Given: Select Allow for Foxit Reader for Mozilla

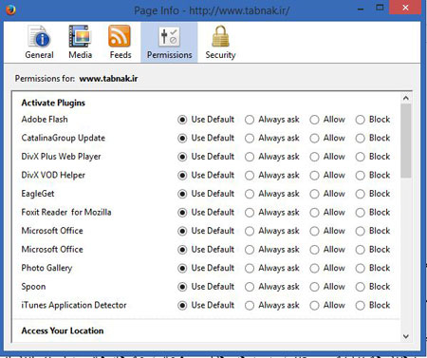Looking at the screenshot, I should click(x=314, y=213).
